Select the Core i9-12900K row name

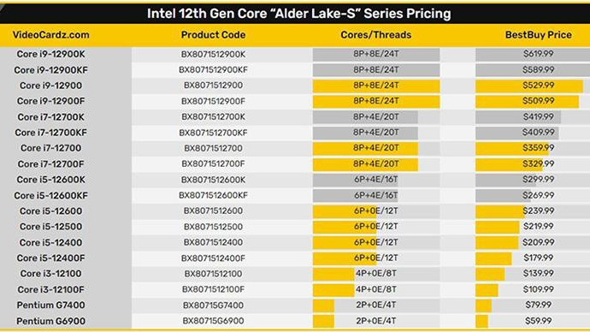click(50, 54)
